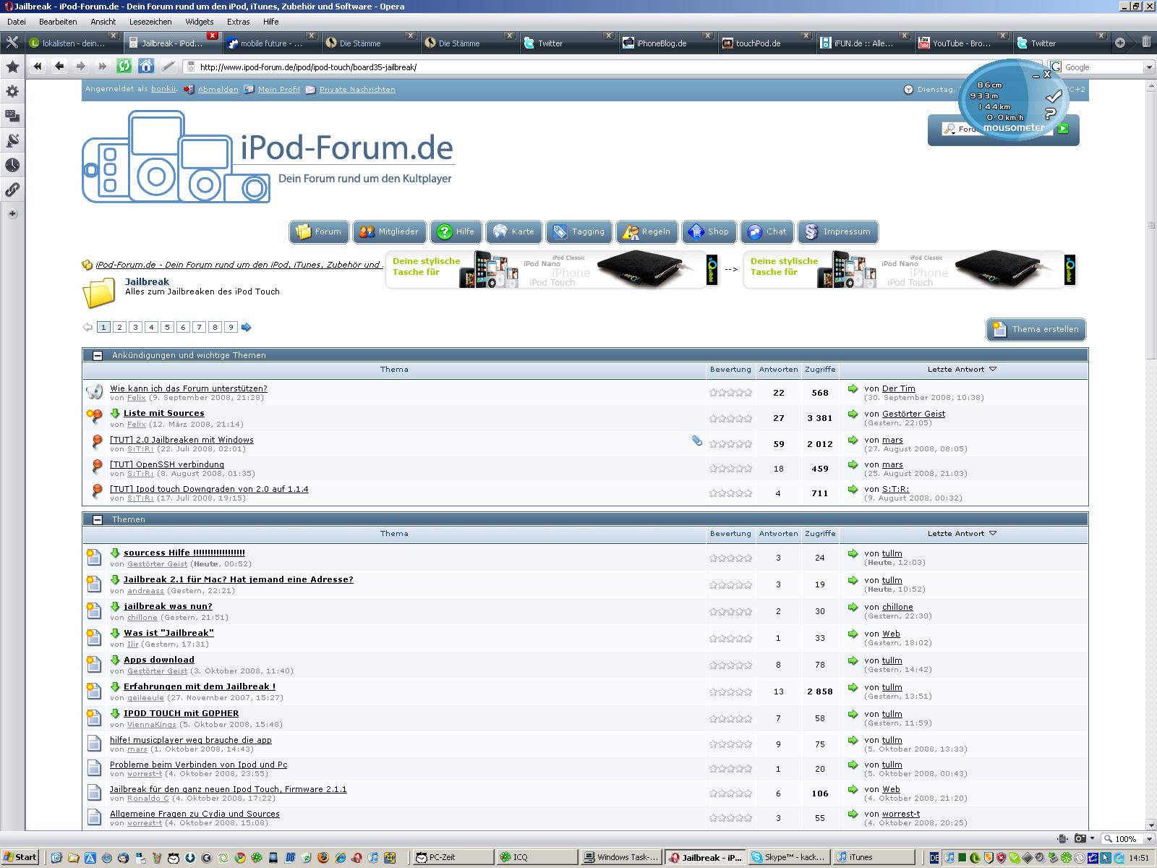
Task: Switch to the lokalisten tab
Action: [73, 43]
